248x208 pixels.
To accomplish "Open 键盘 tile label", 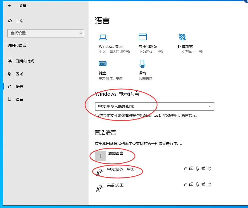I will point(103,73).
